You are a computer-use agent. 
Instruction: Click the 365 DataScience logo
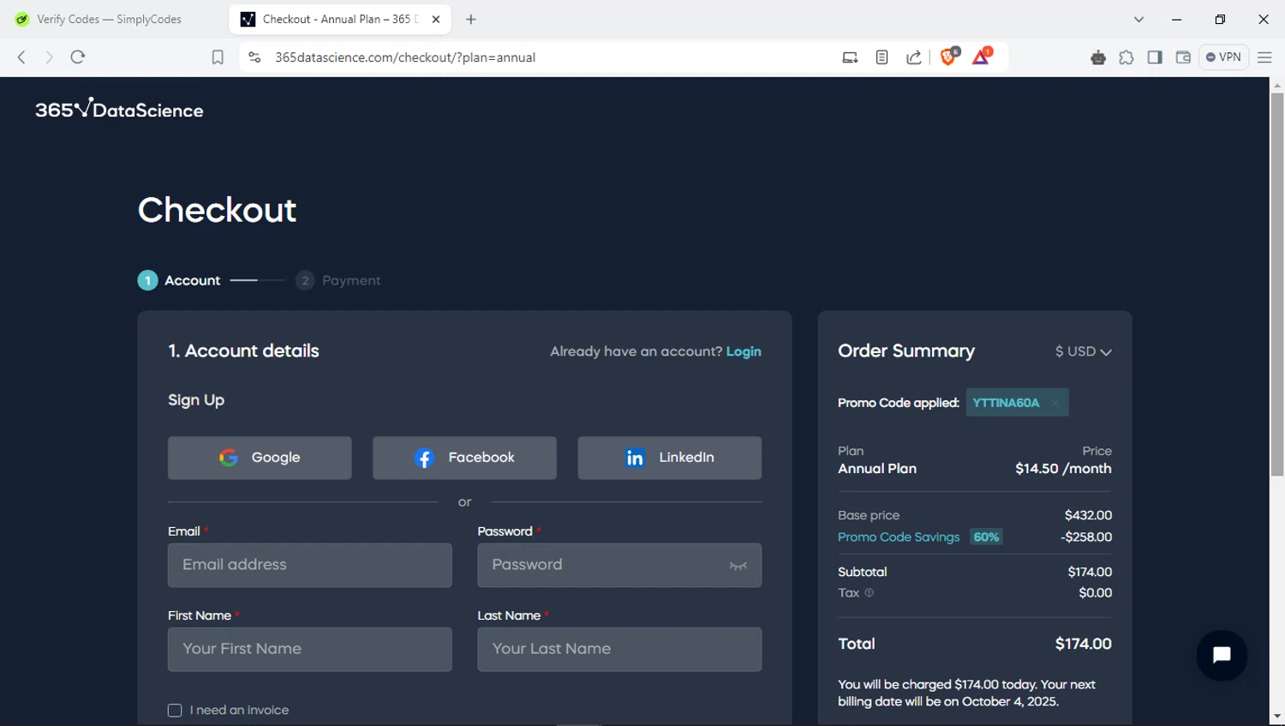pos(119,109)
